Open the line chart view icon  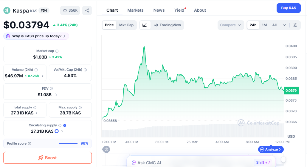point(145,25)
